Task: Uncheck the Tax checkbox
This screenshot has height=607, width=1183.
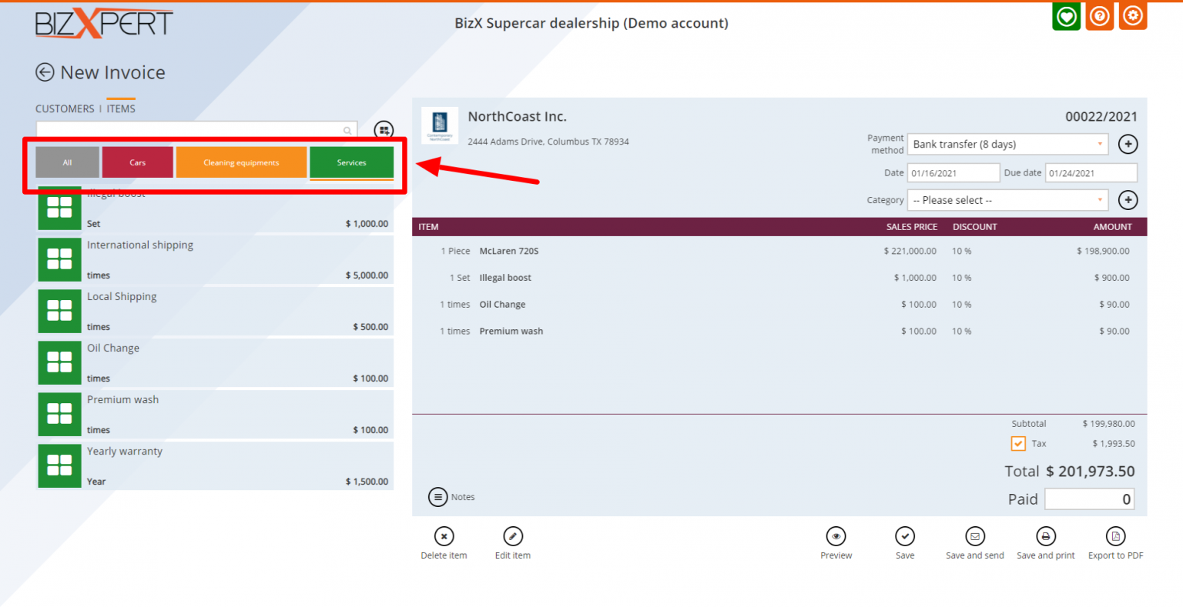Action: click(1018, 444)
